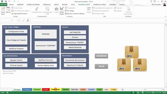The image size is (167, 94).
Task: Click Actualizar datos in XML group
Action: click(98, 14)
